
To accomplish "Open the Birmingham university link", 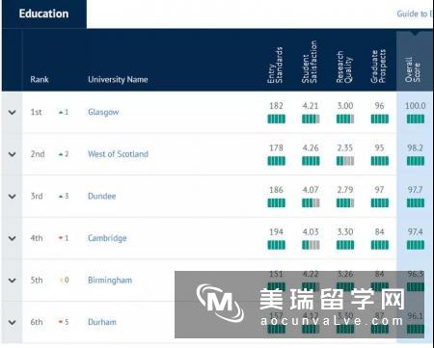I will (110, 281).
